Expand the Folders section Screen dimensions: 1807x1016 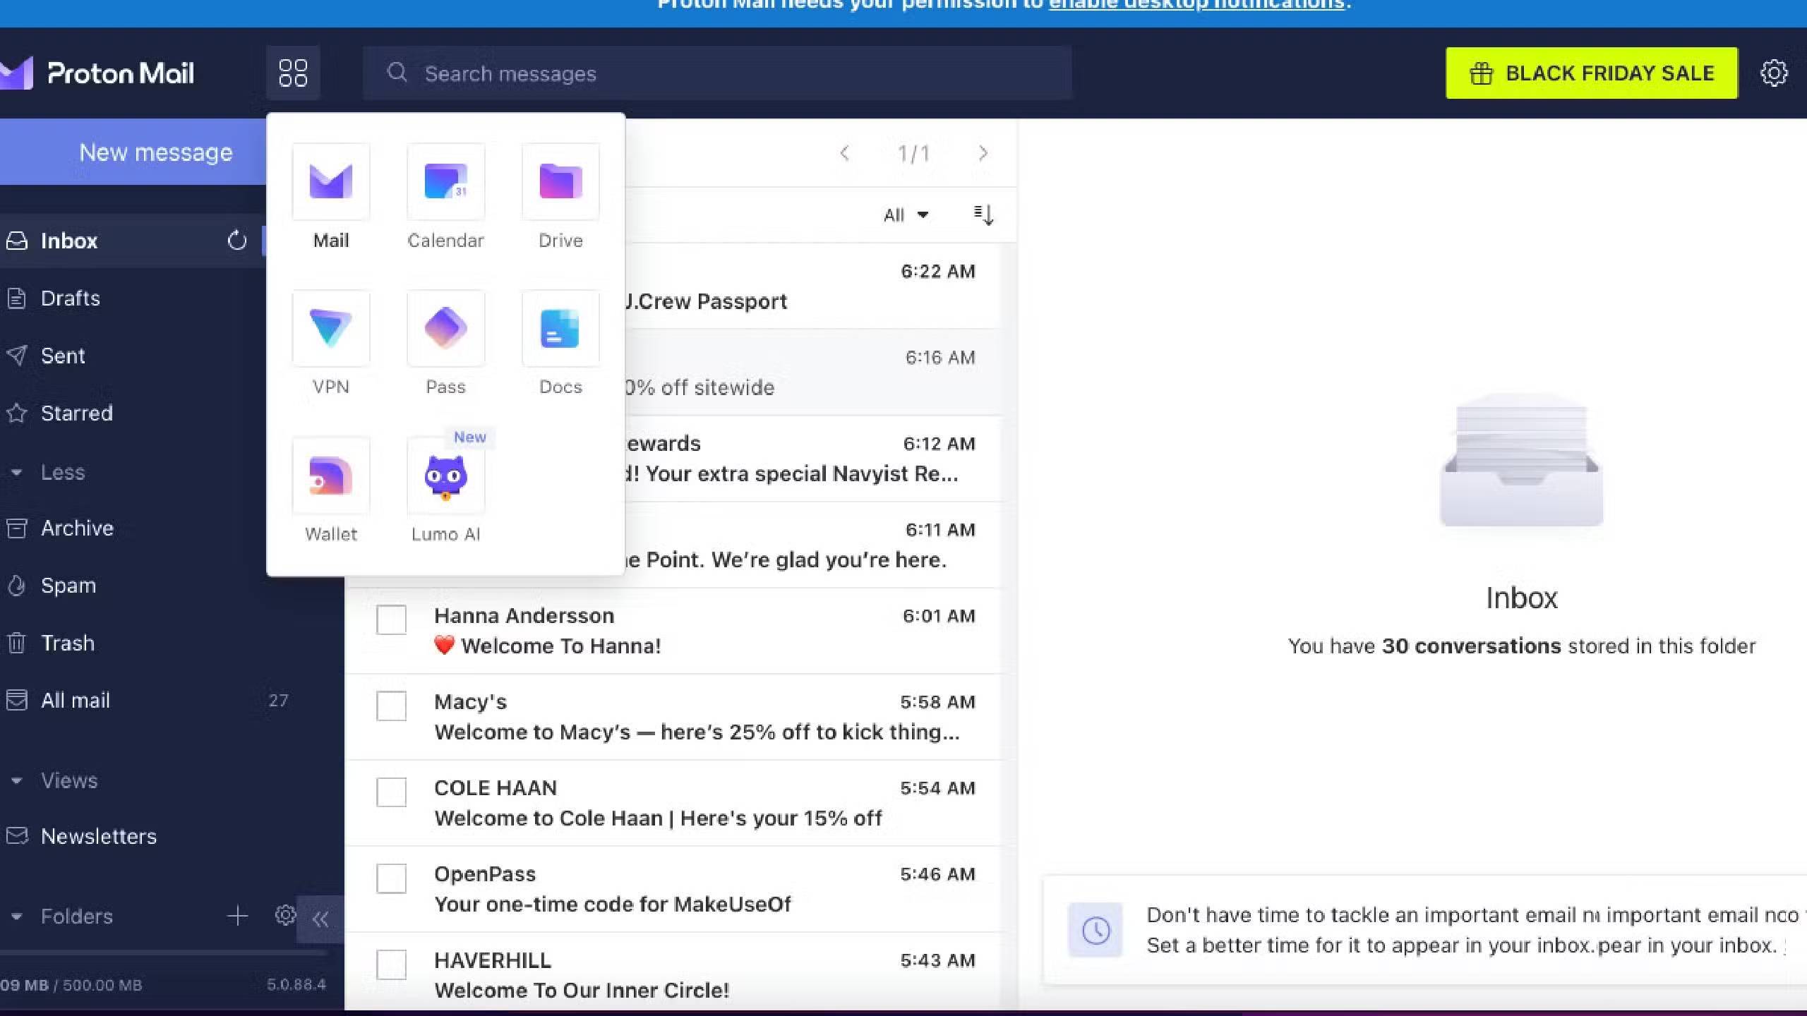[18, 916]
